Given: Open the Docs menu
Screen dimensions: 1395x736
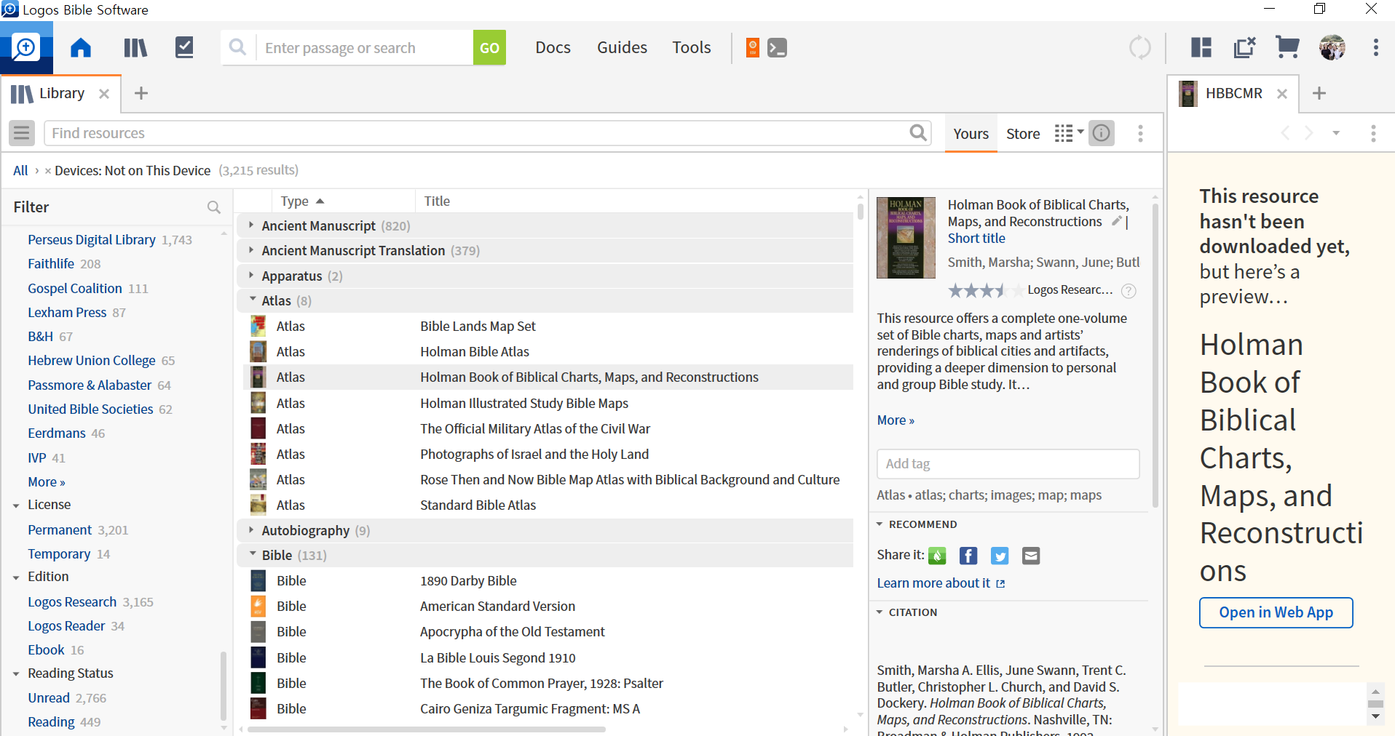Looking at the screenshot, I should point(553,47).
